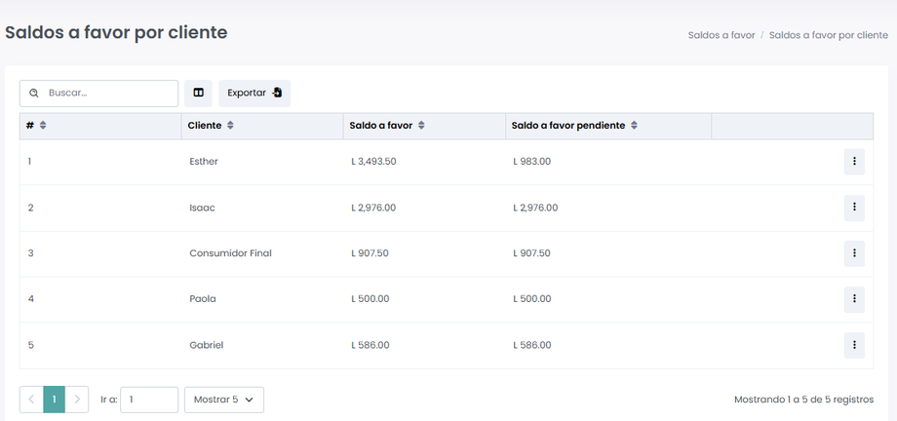
Task: Sort by Saldo a favor pendiente
Action: point(634,126)
